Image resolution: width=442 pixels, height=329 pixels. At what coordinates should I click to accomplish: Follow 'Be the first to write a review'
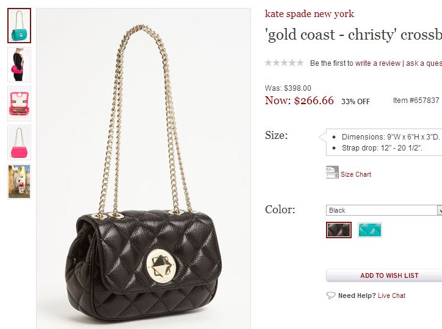click(x=355, y=63)
